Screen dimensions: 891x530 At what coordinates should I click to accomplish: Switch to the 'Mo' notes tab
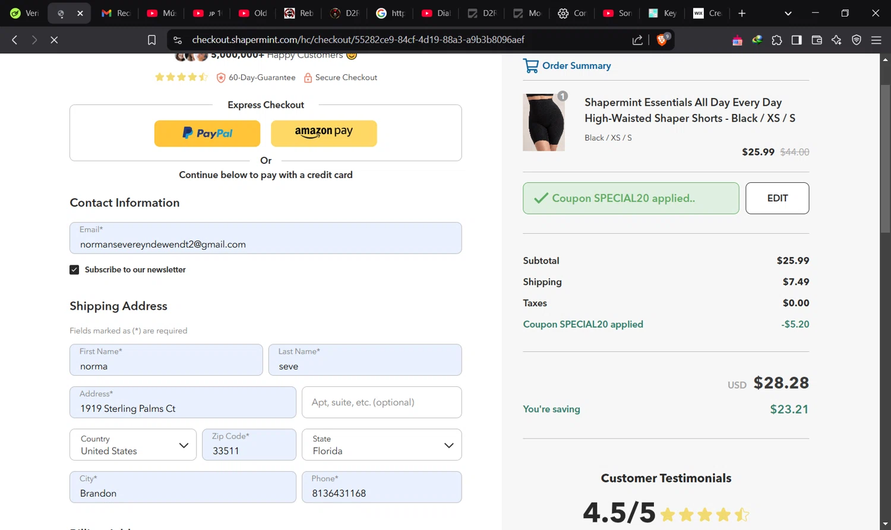pos(527,13)
